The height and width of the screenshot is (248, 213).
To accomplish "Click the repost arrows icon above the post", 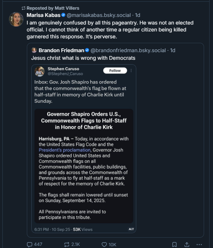I will pos(23,8).
